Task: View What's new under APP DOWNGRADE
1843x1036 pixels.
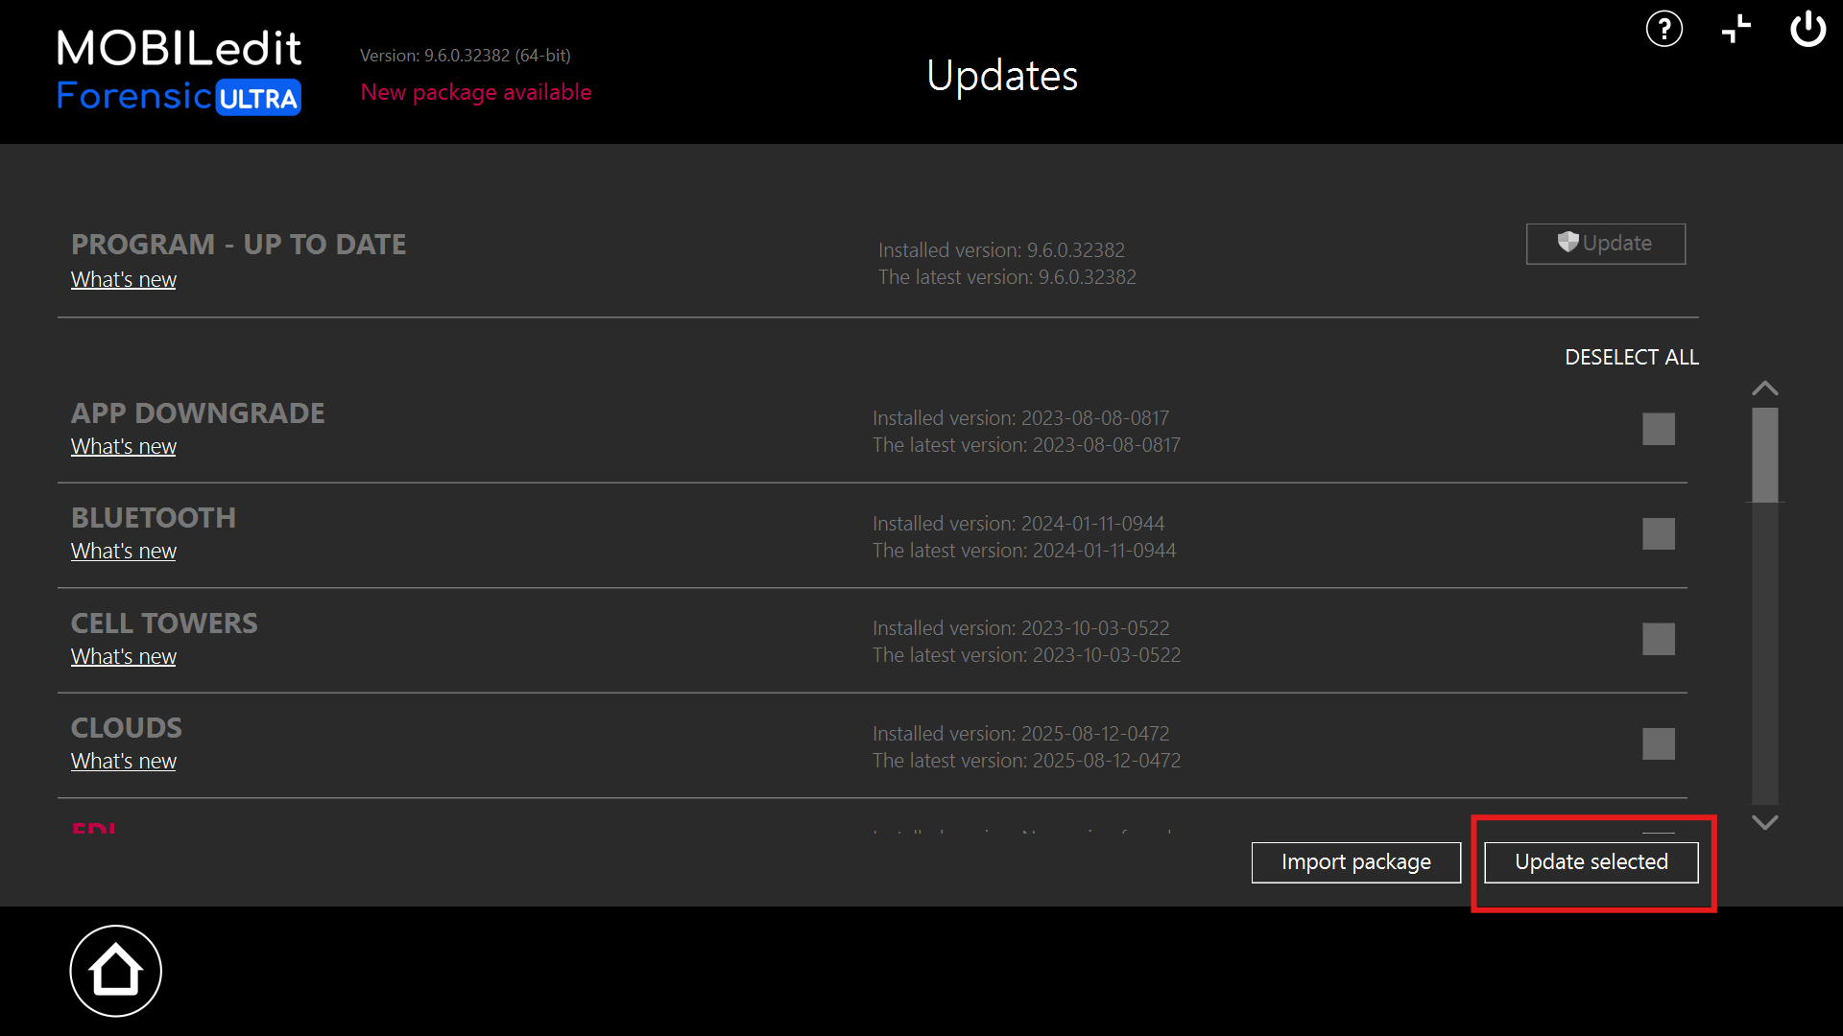Action: [x=123, y=446]
